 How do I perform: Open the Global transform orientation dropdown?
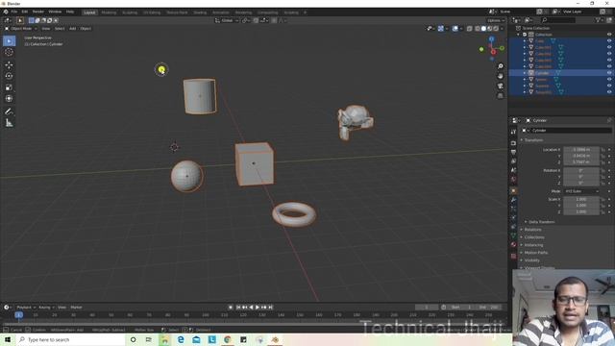[x=227, y=20]
